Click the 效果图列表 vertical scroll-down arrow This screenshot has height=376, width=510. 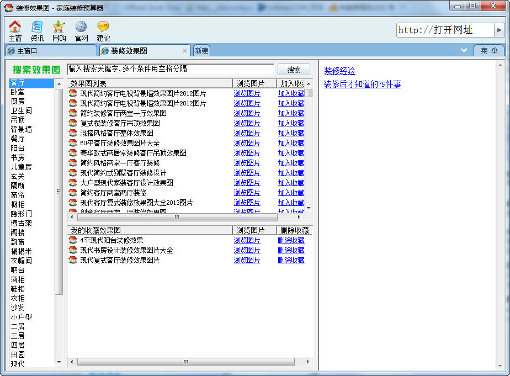pos(309,208)
